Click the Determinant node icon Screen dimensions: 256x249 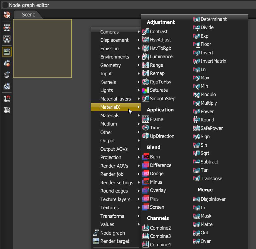point(196,19)
